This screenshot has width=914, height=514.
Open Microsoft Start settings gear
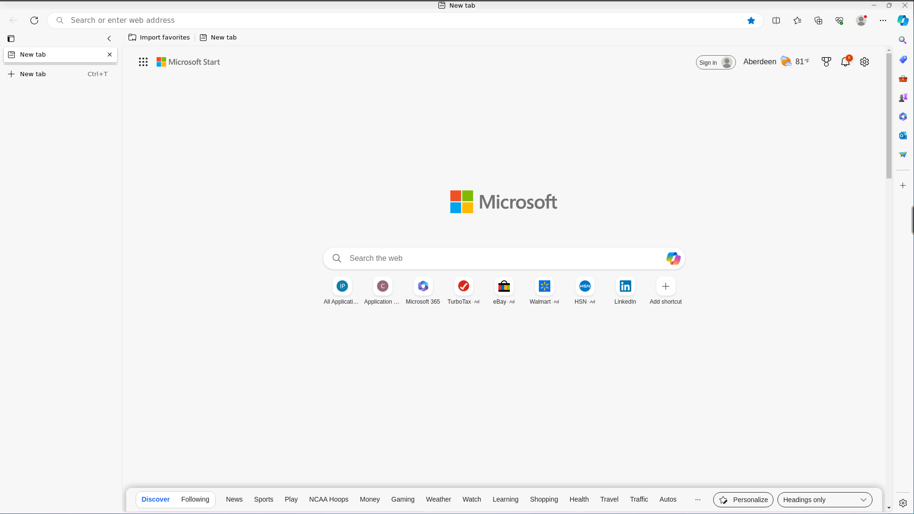pyautogui.click(x=864, y=61)
